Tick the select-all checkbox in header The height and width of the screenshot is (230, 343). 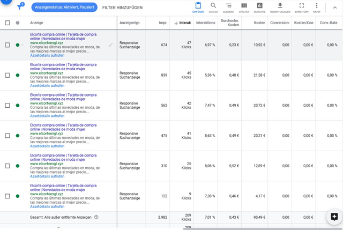8,23
